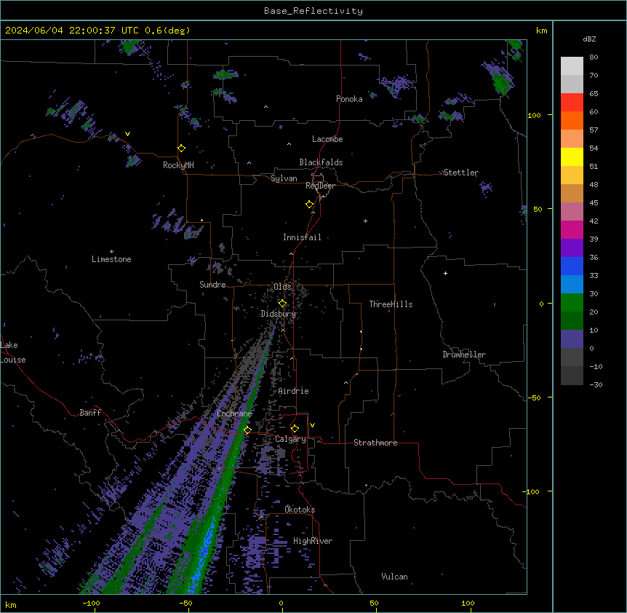Click the Vulcan label
Viewport: 627px width, 613px height.
[395, 577]
